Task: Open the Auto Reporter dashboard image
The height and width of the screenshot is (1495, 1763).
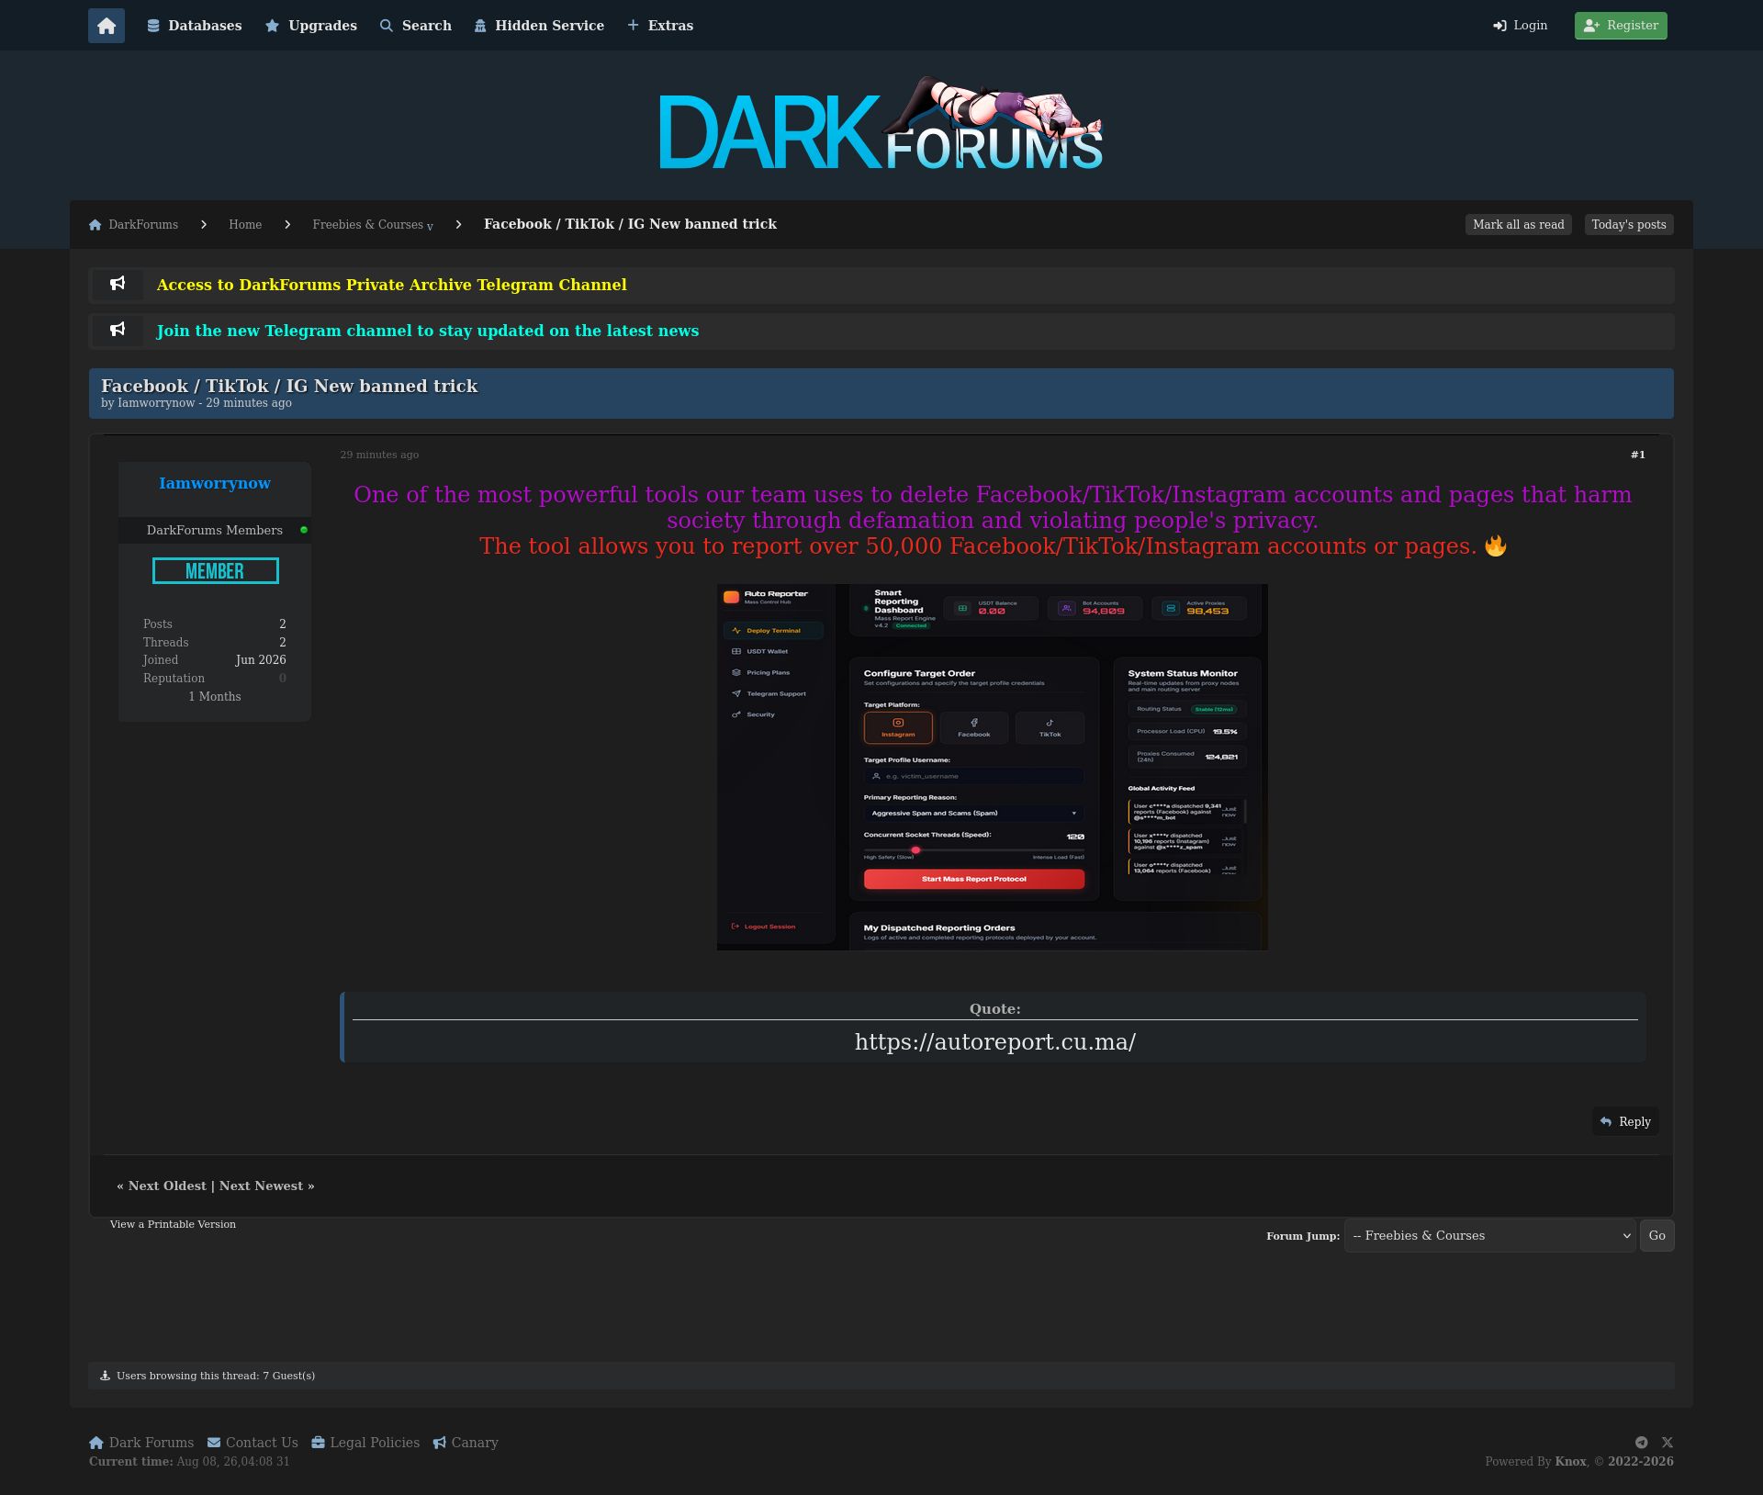Action: (993, 767)
